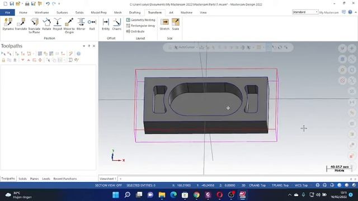Open the Machine tab
The height and width of the screenshot is (201, 358).
186,12
